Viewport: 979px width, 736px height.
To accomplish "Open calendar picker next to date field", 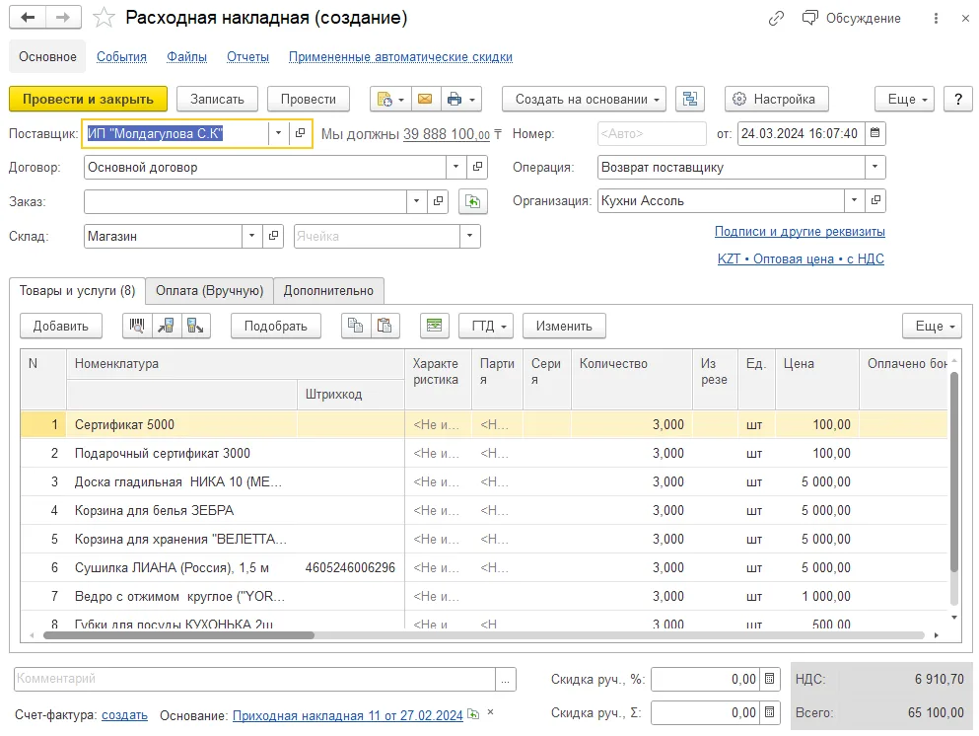I will tap(875, 133).
